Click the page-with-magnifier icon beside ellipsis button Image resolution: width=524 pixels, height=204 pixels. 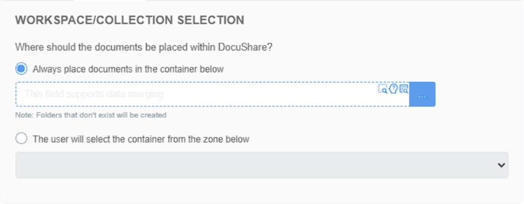[x=404, y=89]
